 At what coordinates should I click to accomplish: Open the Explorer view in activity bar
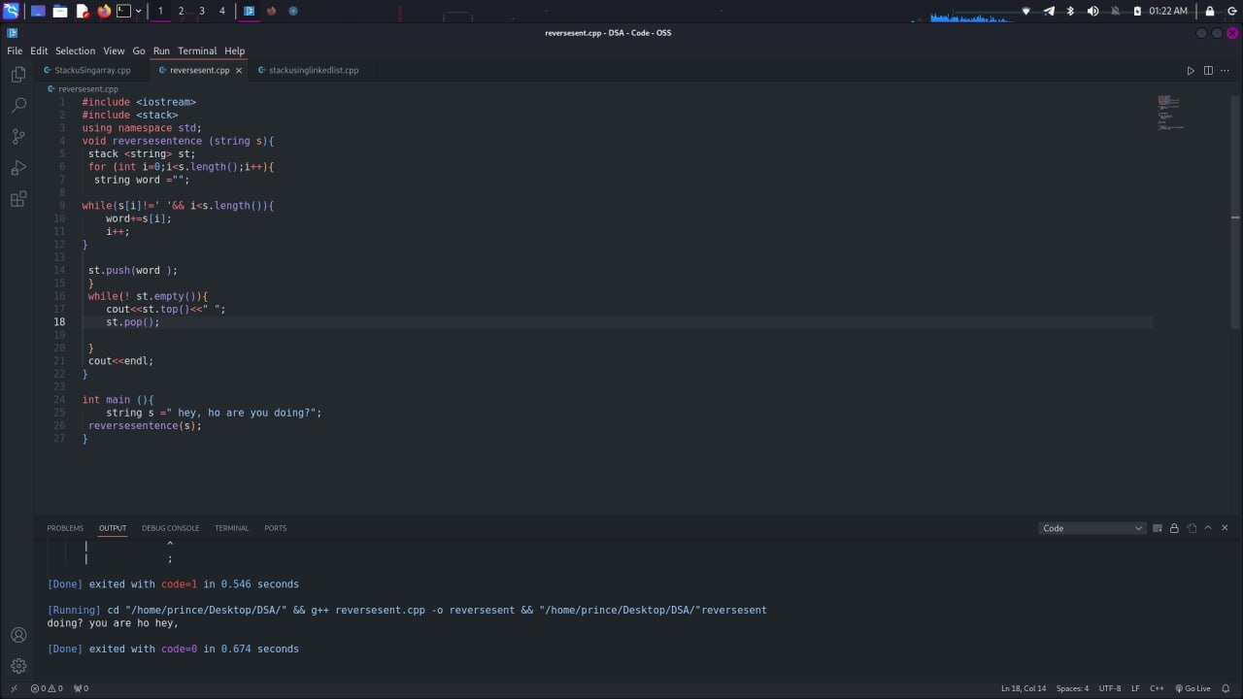pos(17,75)
